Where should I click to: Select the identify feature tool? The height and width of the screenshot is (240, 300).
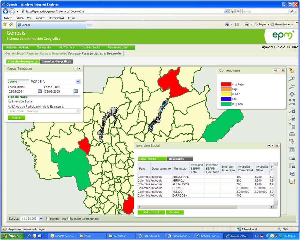tap(292, 126)
